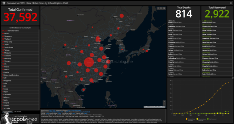Select India in the country list

pos(20,84)
